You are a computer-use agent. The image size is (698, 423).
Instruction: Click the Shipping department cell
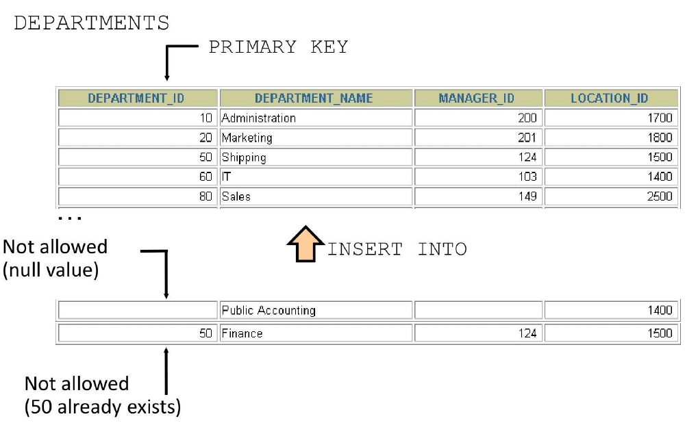pos(316,157)
